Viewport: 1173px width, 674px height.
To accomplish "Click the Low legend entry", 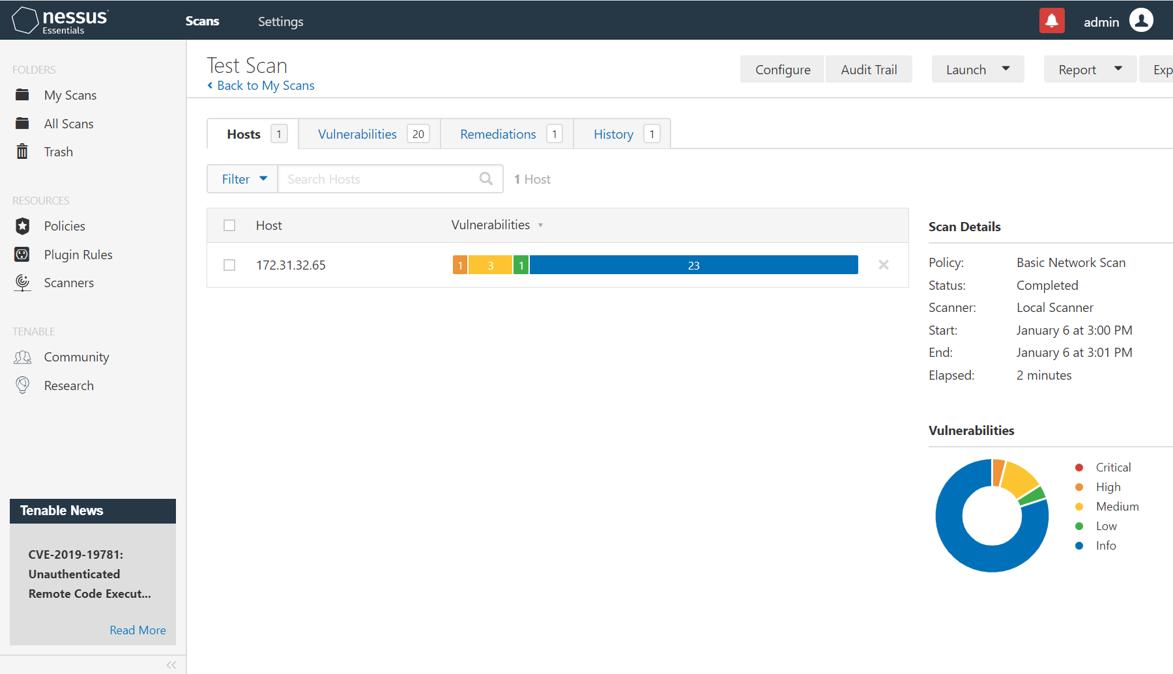I will point(1096,526).
